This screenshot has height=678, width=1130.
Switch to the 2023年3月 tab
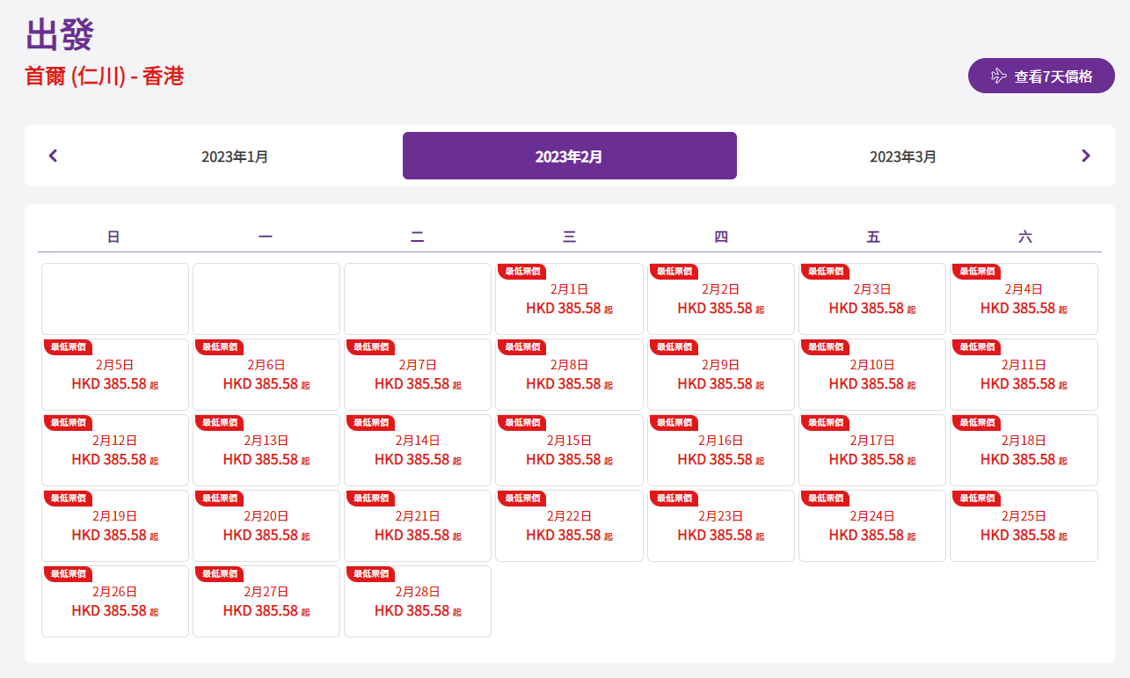[x=903, y=157]
